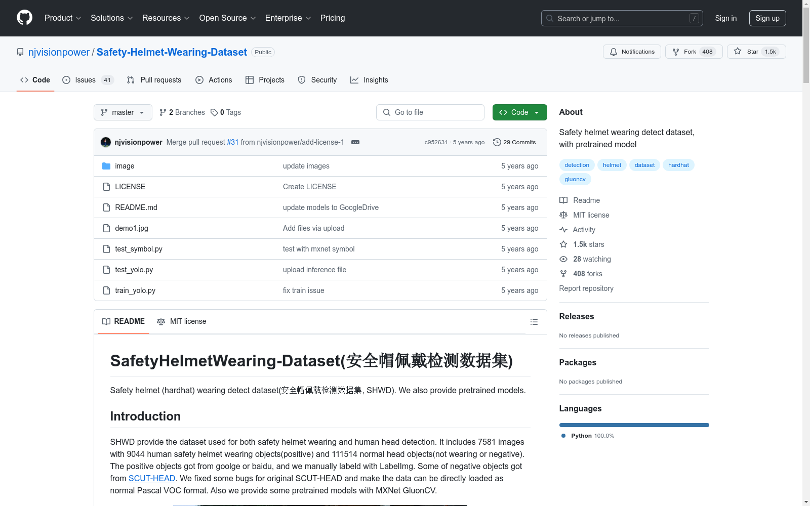Open the Pricing page

point(333,18)
